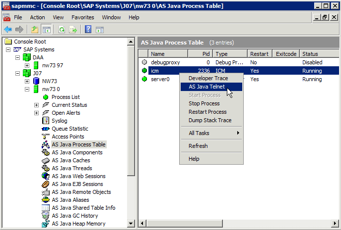Sort by the Status column header
The image size is (341, 230).
319,54
